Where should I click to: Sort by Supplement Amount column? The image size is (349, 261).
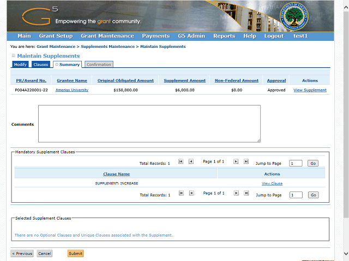click(185, 80)
